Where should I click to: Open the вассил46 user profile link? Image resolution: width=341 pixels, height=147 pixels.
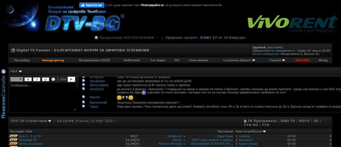pyautogui.click(x=275, y=47)
